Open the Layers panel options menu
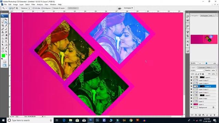 [x=217, y=68]
